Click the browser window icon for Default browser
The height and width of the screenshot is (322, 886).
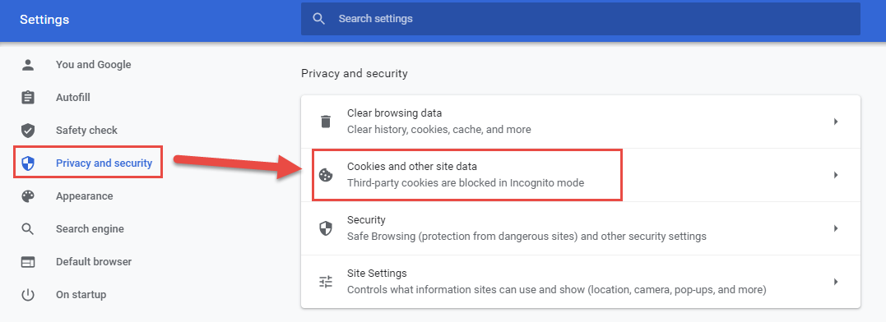click(28, 262)
